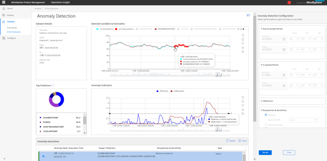The width and height of the screenshot is (327, 161).
Task: Toggle the GEARBEARINGTEMP legend series
Action: pos(164,29)
